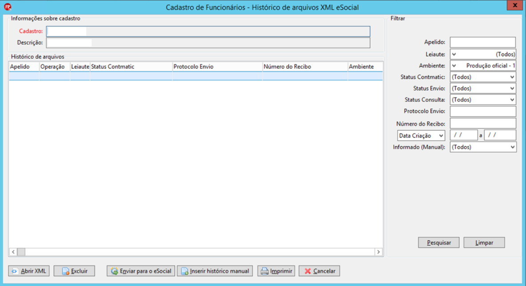This screenshot has width=526, height=286.
Task: Click horizontal scrollbar left arrow
Action: tap(13, 252)
